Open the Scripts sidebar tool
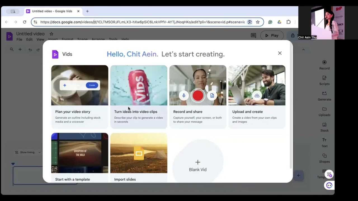358x201 pixels. pos(324,80)
